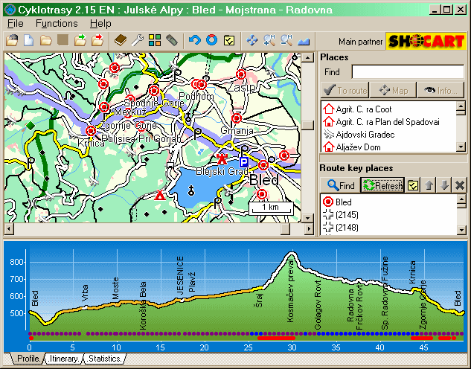Open the Functions menu

(57, 23)
